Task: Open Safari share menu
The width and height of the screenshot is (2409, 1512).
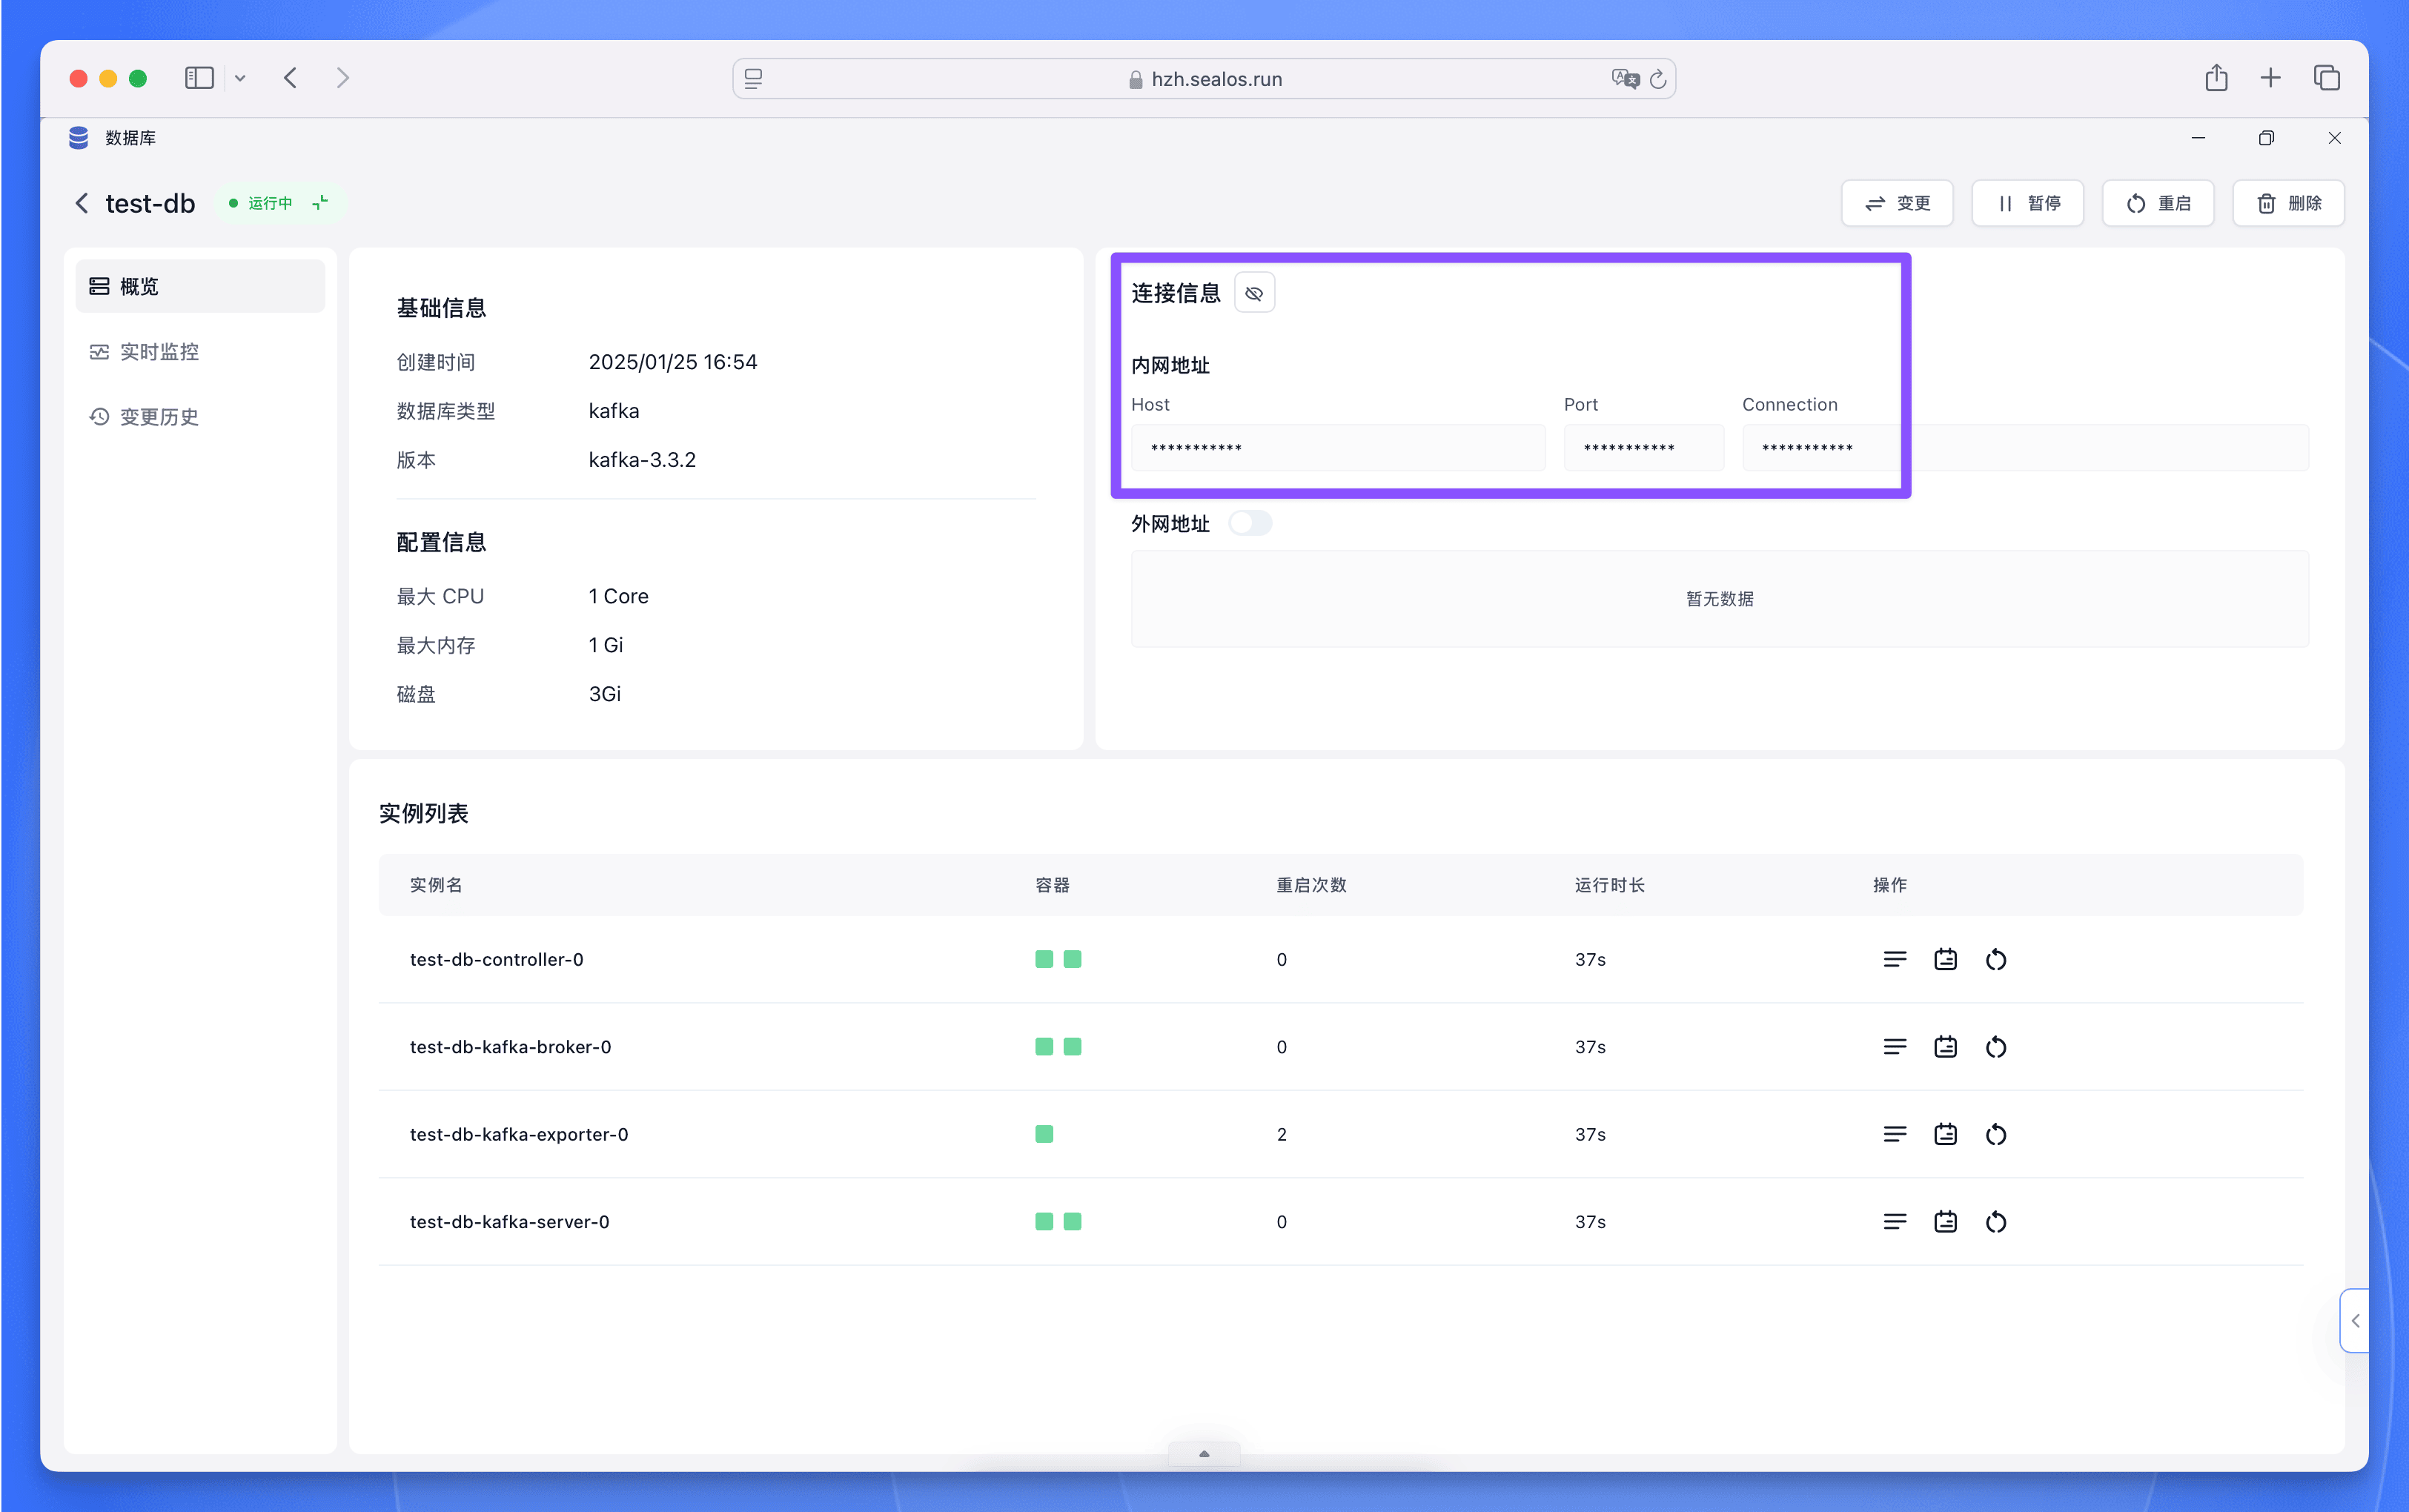Action: 2216,78
